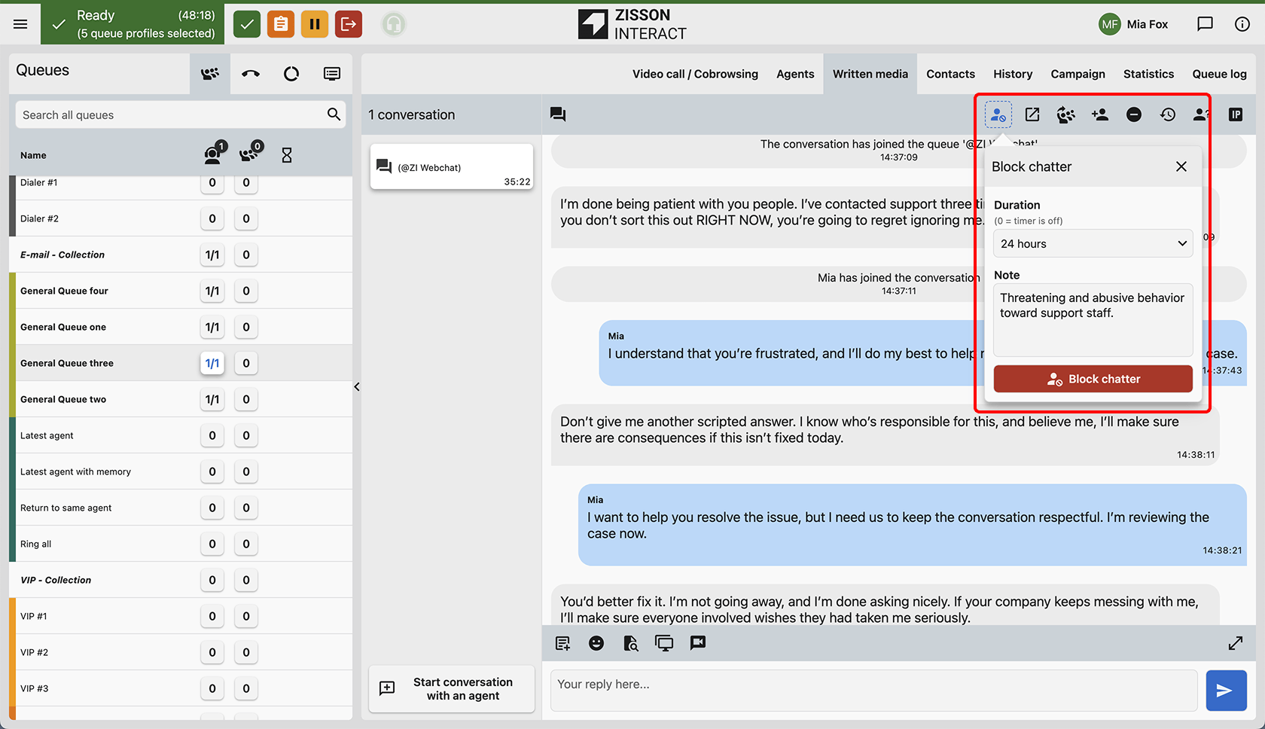Click the orange pause status button
The height and width of the screenshot is (729, 1265).
(x=315, y=24)
